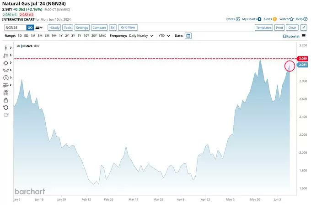Click the +Study button
This screenshot has width=311, height=205.
click(x=54, y=28)
